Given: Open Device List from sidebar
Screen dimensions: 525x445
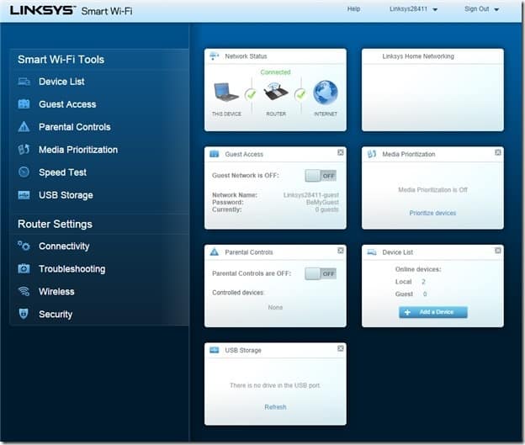Looking at the screenshot, I should coord(61,82).
